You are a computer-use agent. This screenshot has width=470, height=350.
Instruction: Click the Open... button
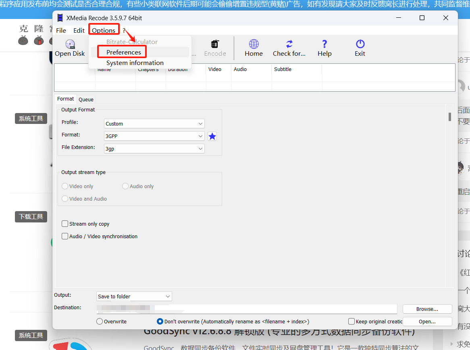pos(427,321)
